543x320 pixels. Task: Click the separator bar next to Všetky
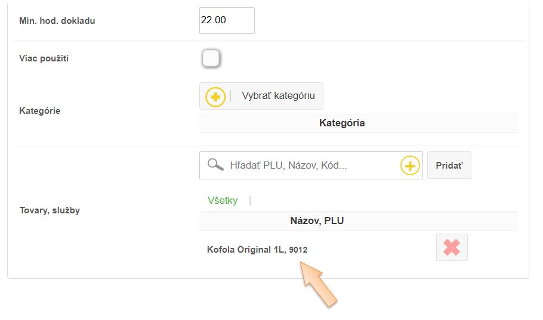(x=250, y=201)
